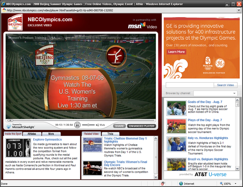Viewport: 243px width, 187px height.
Task: Pause the gymnastics video playback
Action: (x=77, y=125)
